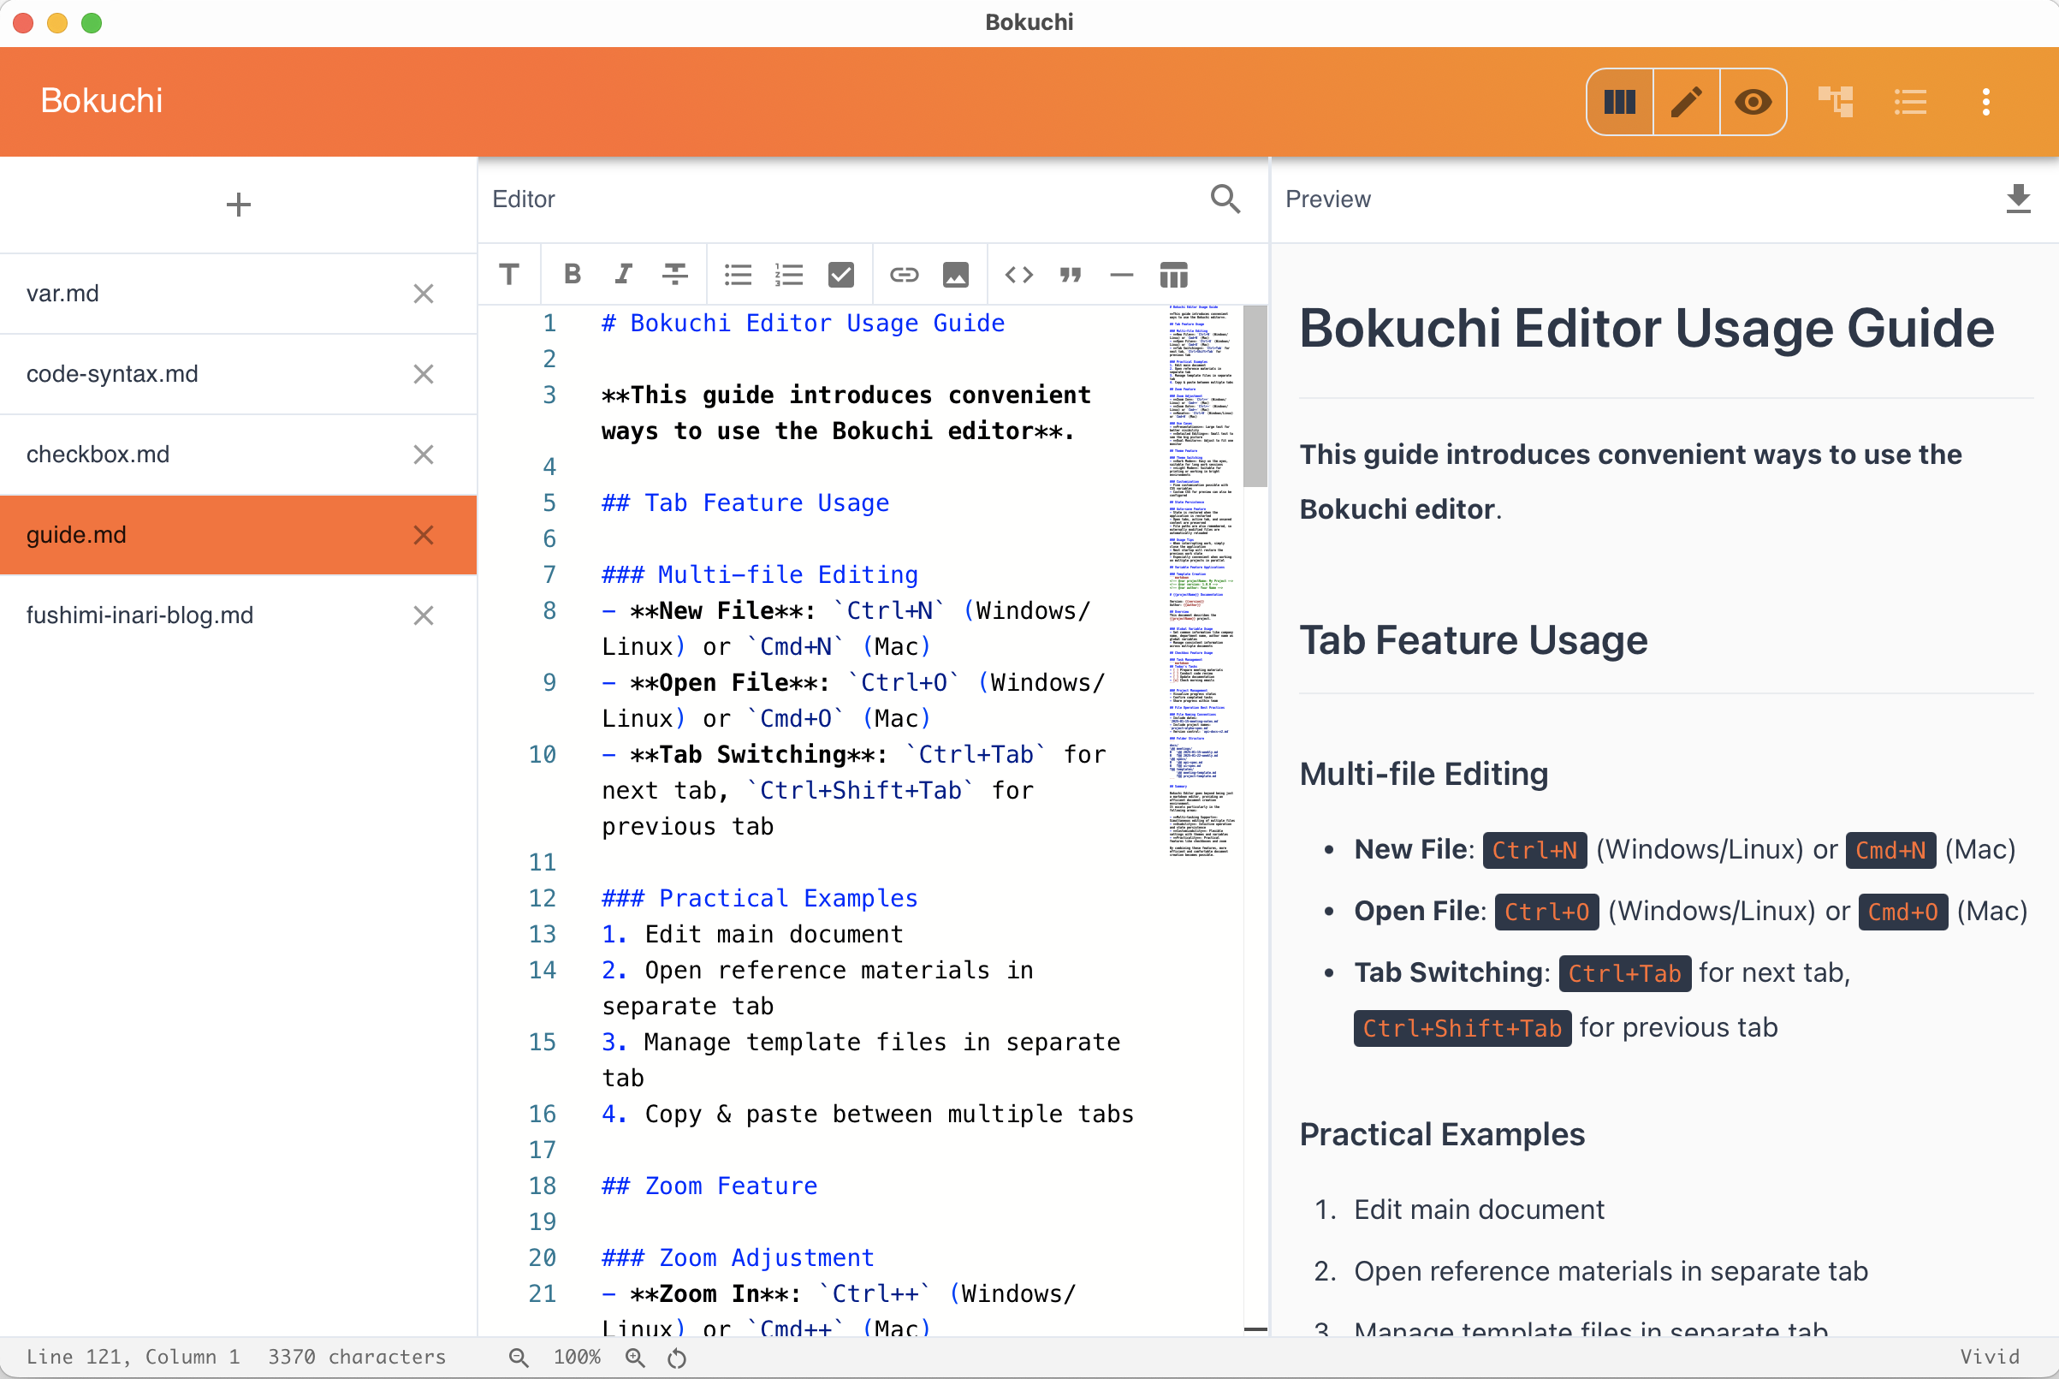Toggle bold formatting in the editor
2059x1379 pixels.
pos(572,275)
